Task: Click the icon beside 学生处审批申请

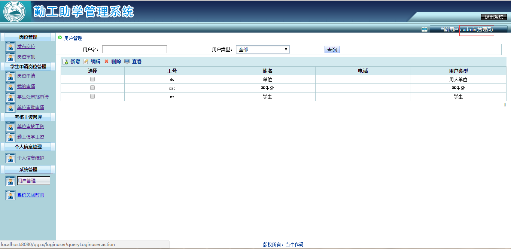Action: pos(10,97)
